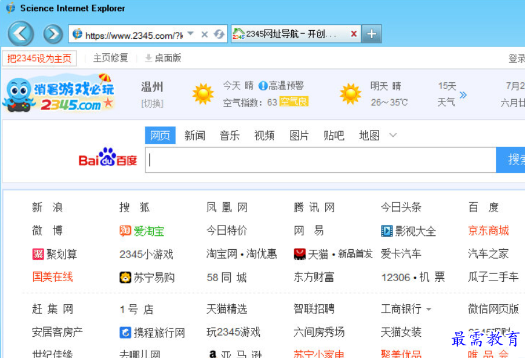
Task: Open the 2345小游戏 link
Action: [147, 255]
